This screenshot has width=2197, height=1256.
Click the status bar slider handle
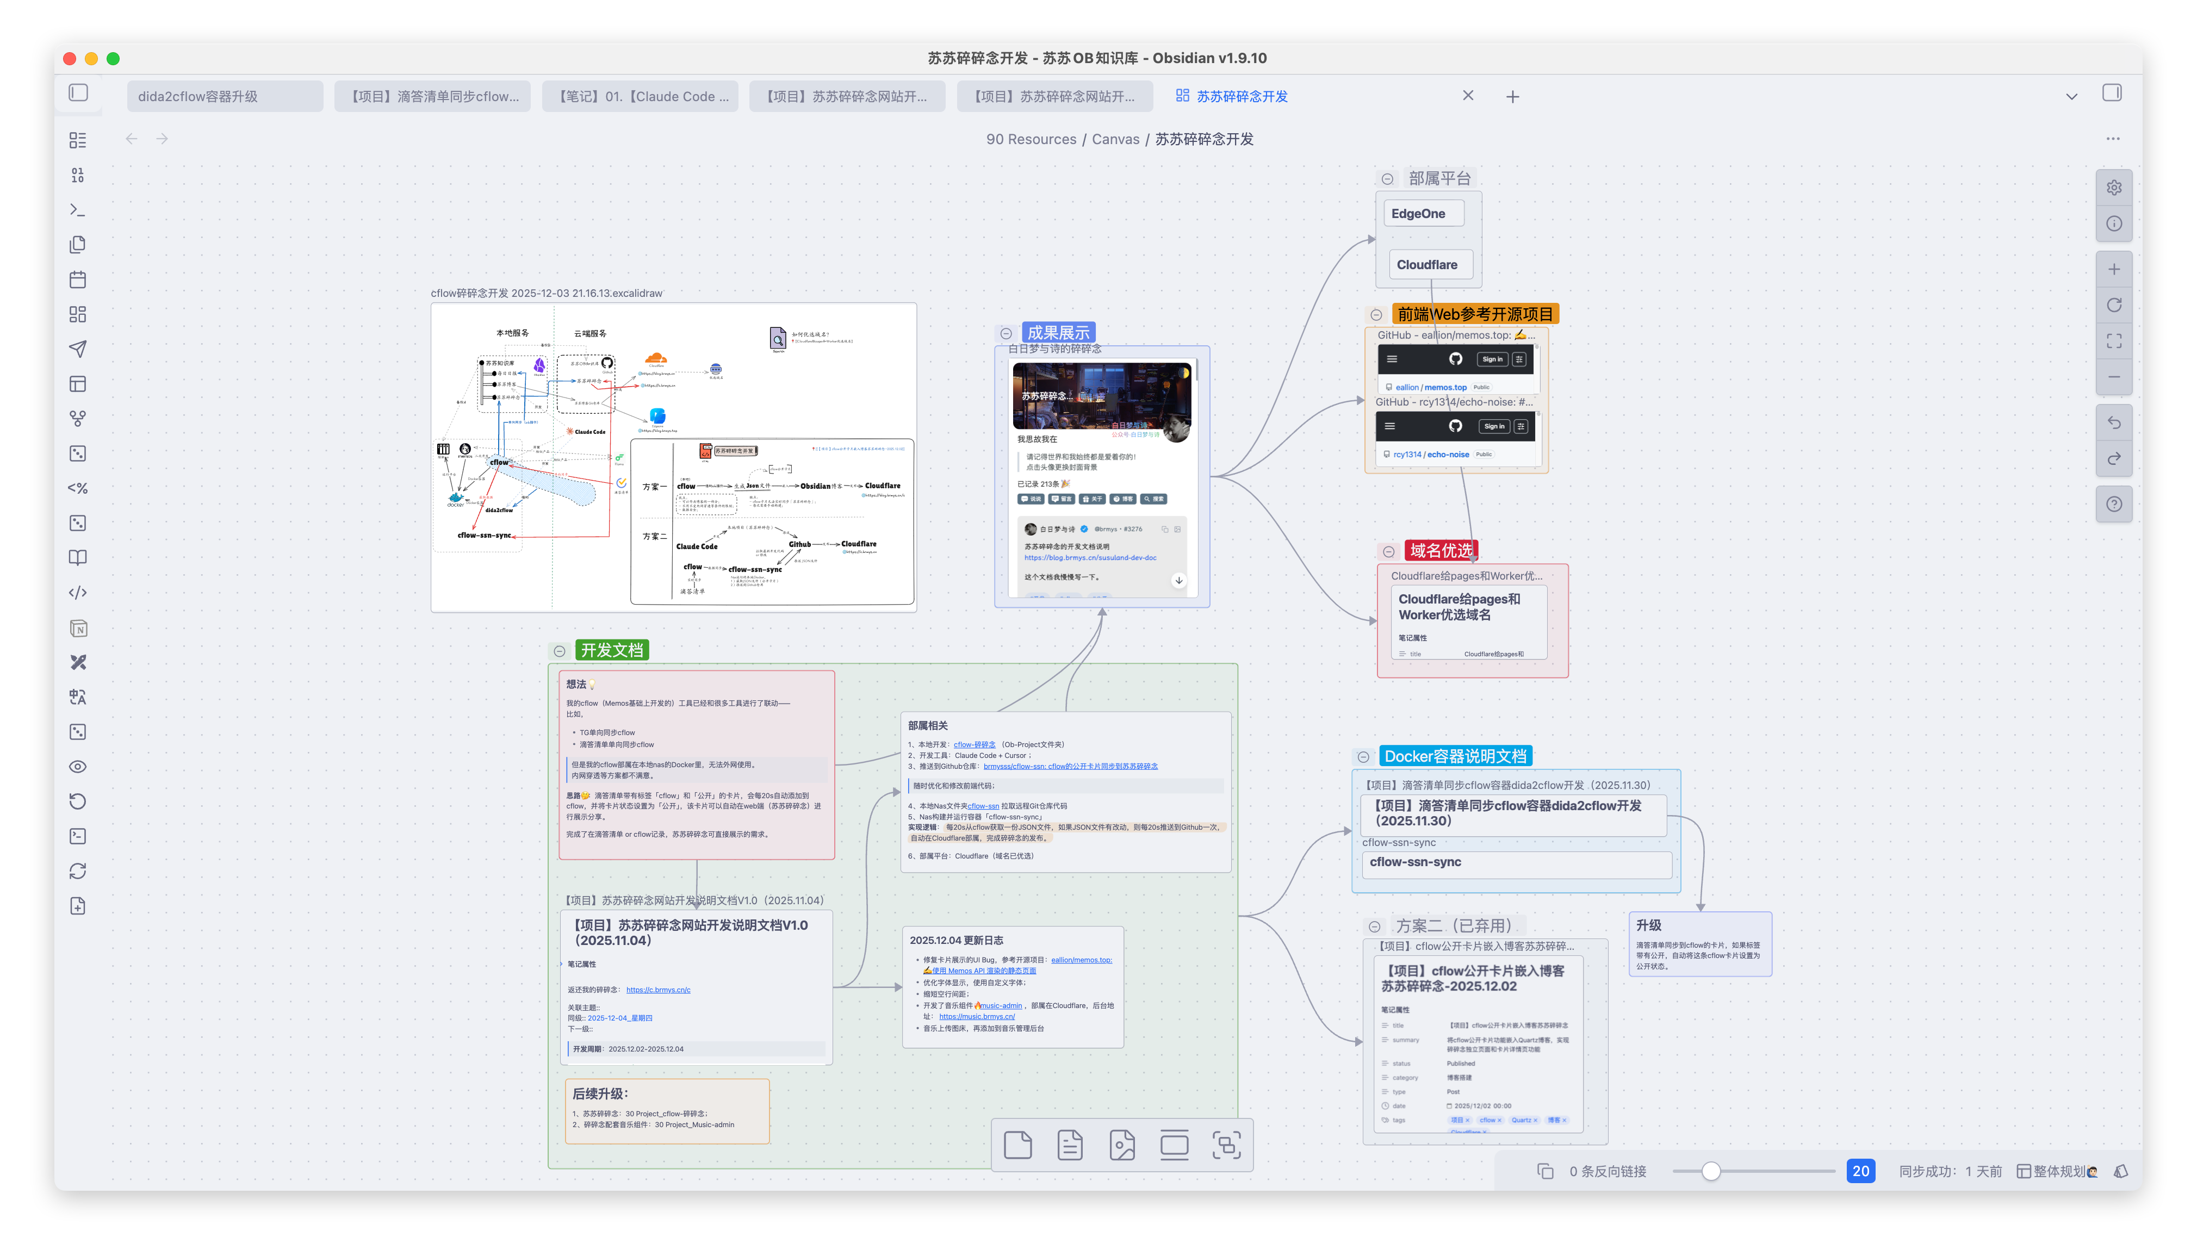[1710, 1172]
